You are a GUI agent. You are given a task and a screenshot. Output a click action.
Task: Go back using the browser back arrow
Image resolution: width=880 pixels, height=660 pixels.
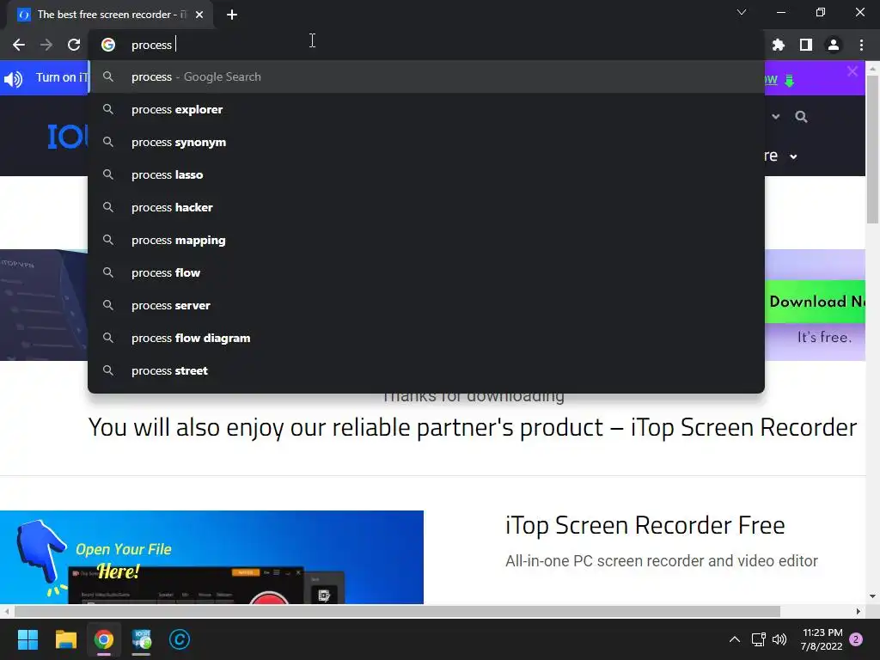[x=19, y=45]
